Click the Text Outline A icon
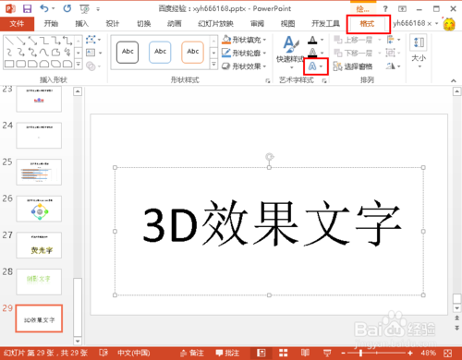This screenshot has height=360, width=462. pos(312,53)
